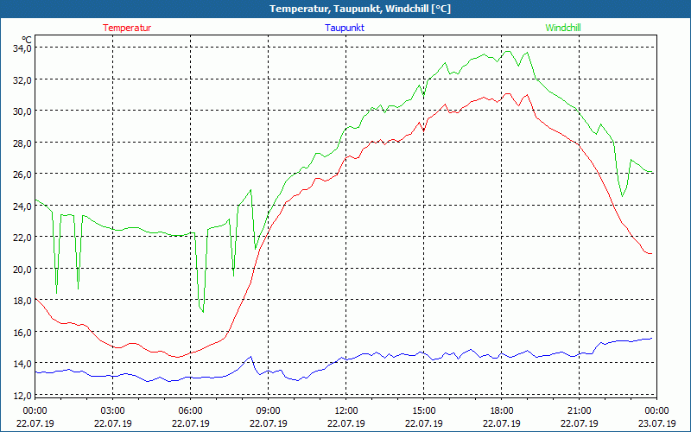
Task: Click the 16,0 y-axis label
Action: click(x=22, y=332)
